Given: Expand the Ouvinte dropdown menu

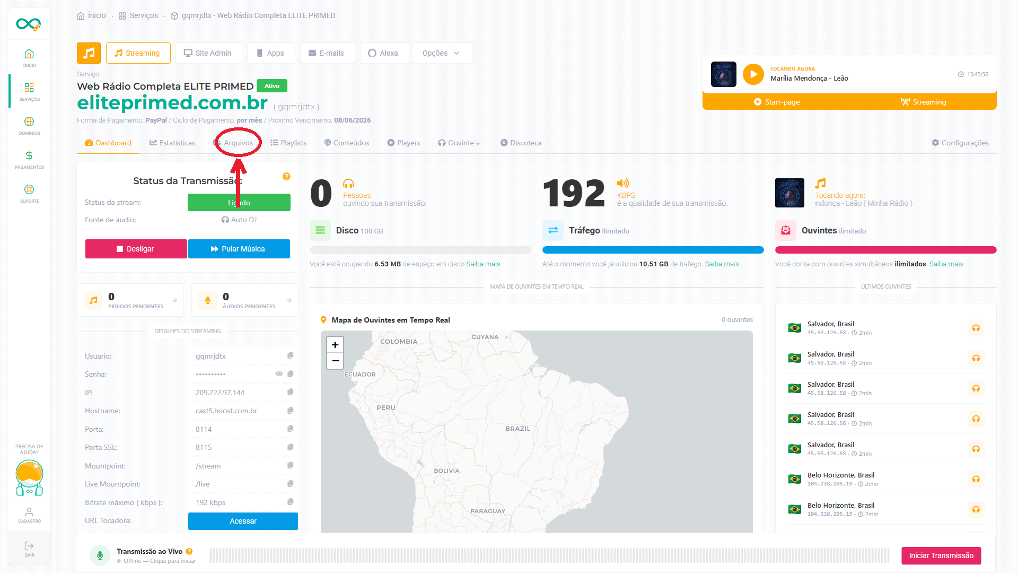Looking at the screenshot, I should 459,143.
